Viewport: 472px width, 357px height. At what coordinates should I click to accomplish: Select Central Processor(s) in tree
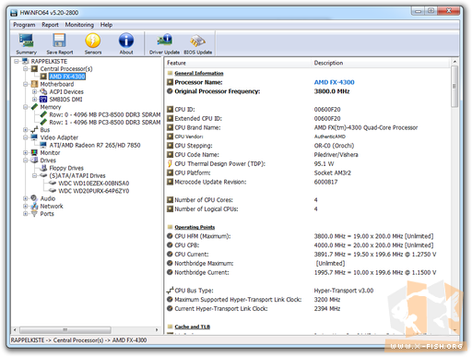66,69
